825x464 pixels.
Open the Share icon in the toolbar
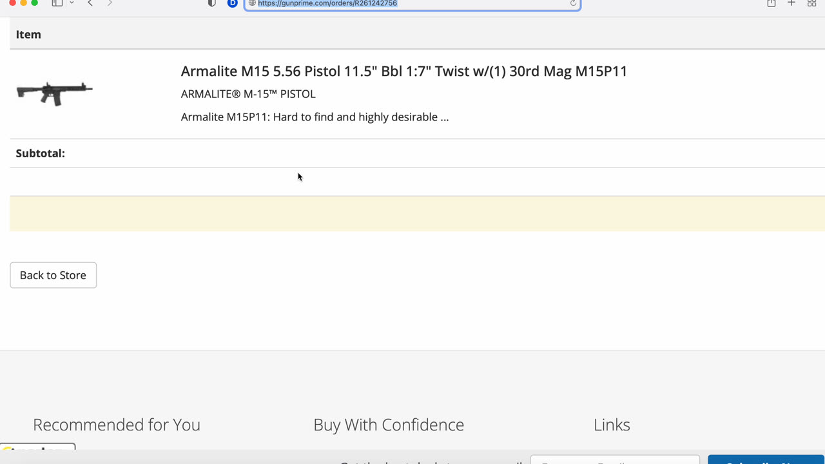tap(772, 3)
